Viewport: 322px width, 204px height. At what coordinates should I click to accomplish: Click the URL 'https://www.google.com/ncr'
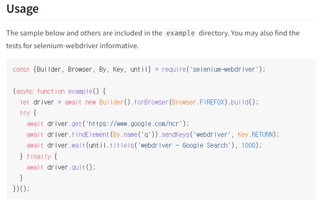pyautogui.click(x=134, y=124)
